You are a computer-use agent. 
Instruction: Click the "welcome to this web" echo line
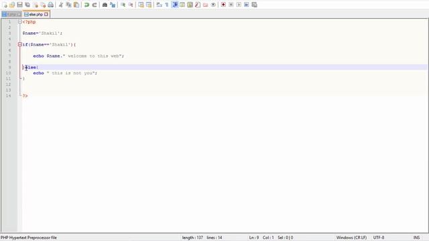78,56
